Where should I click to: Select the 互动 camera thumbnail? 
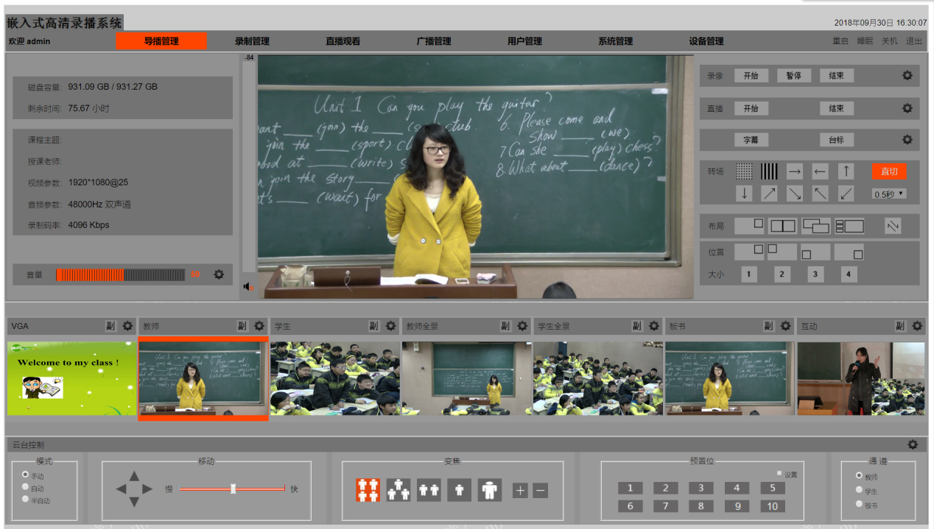point(862,379)
